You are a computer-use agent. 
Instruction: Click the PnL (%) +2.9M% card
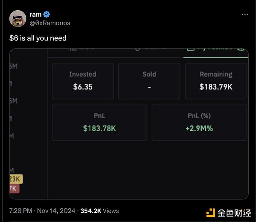click(x=199, y=122)
